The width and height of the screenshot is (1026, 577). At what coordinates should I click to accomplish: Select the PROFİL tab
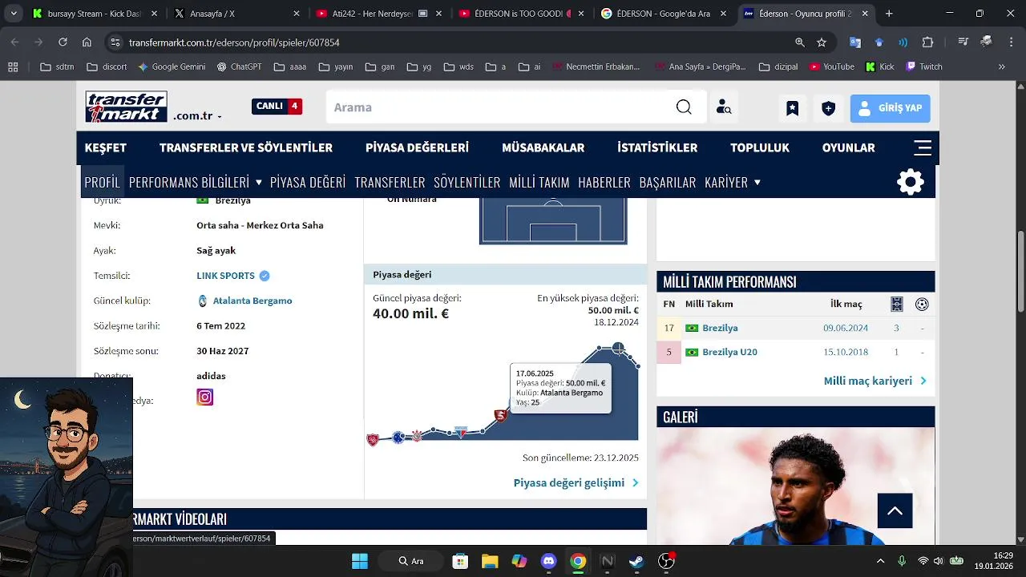coord(102,182)
